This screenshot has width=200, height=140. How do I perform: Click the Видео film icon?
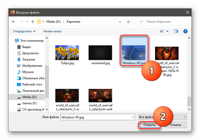coord(19,47)
